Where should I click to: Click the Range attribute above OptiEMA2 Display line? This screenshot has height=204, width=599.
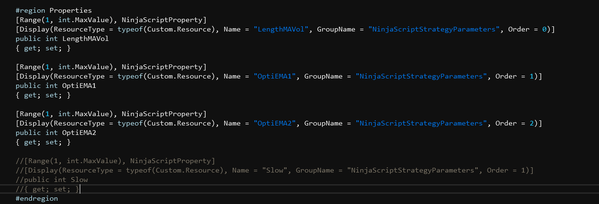pos(111,114)
